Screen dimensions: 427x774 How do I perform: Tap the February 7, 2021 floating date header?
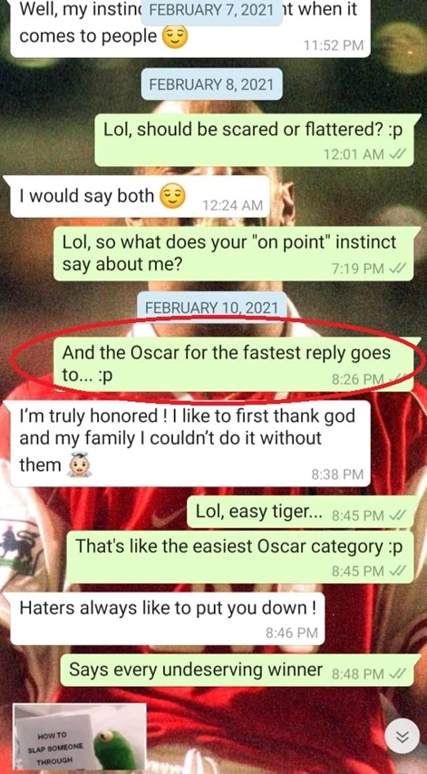point(211,11)
